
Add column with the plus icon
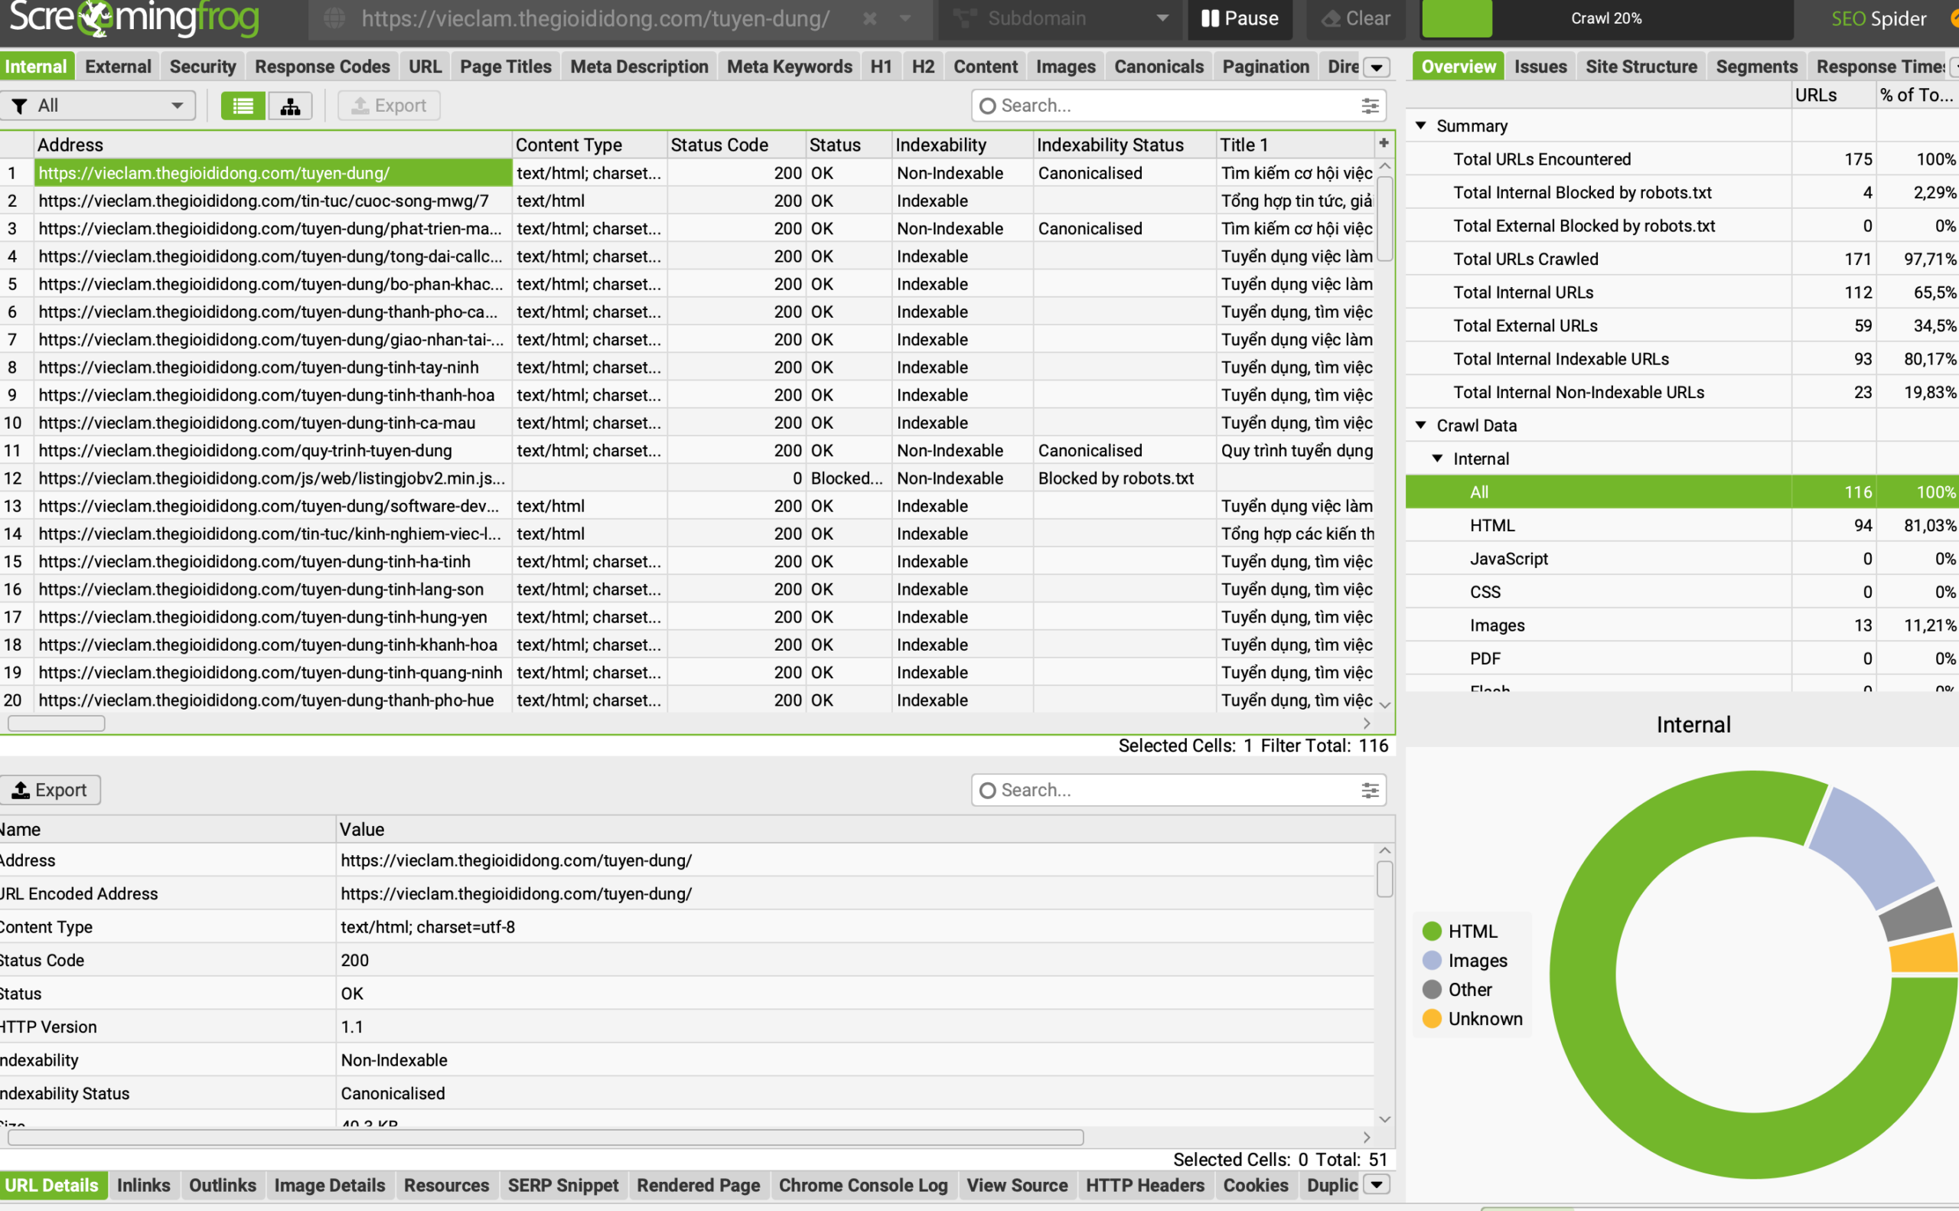click(1384, 143)
